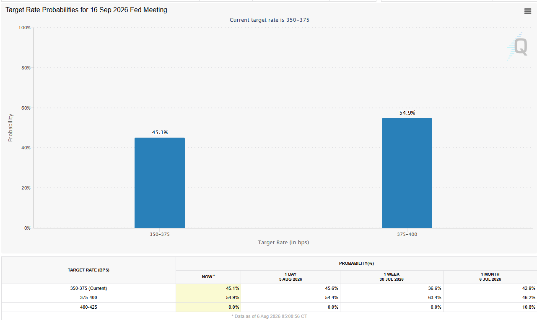Click the 1 month value 46.2%
Viewport: 537px width, 320px height.
point(528,298)
